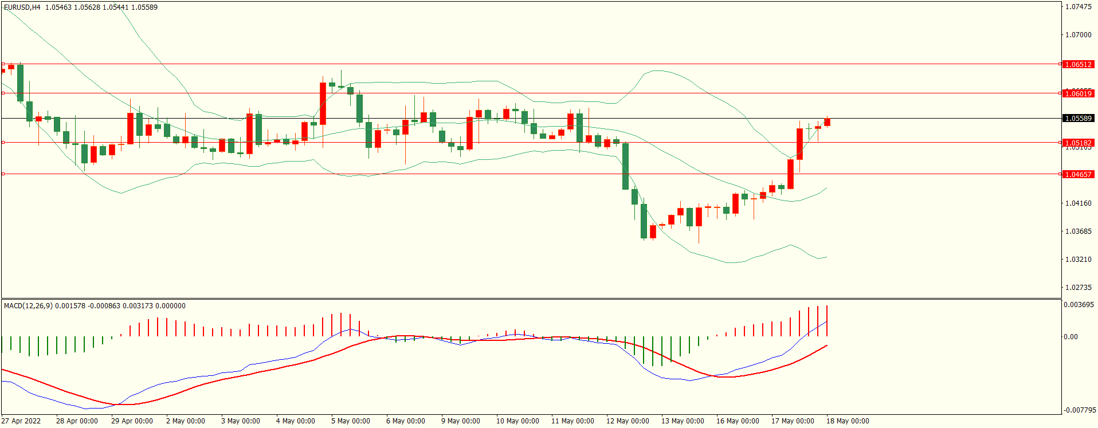Click the EURUSD,H4 chart title text
The image size is (1098, 428).
point(22,7)
